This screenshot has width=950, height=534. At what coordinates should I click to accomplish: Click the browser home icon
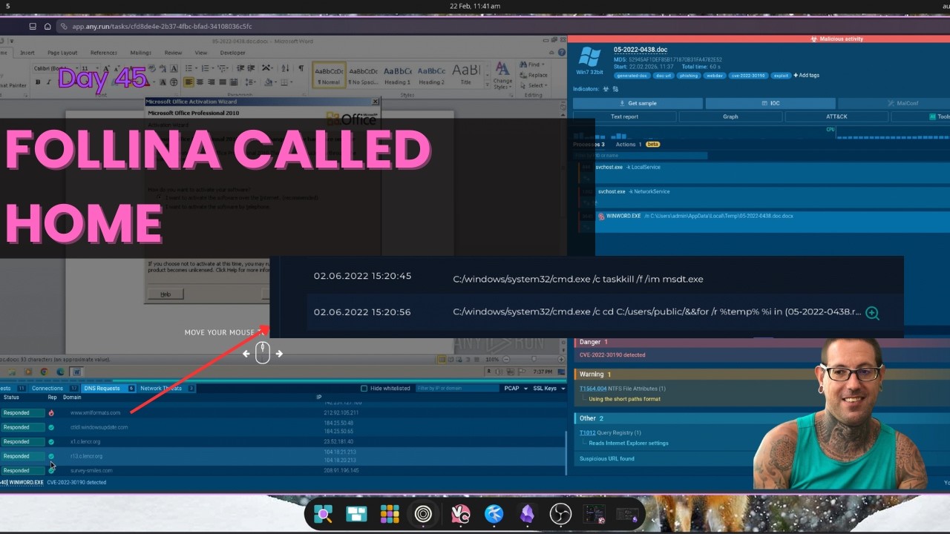pyautogui.click(x=47, y=26)
